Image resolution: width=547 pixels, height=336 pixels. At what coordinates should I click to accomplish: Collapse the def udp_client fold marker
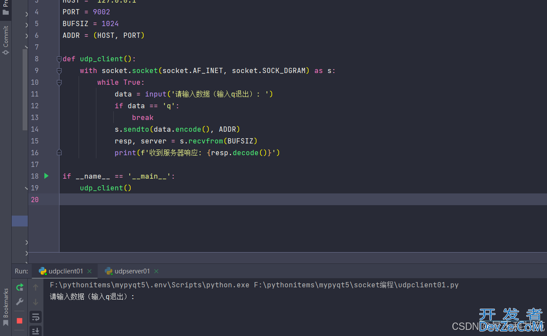click(x=59, y=59)
